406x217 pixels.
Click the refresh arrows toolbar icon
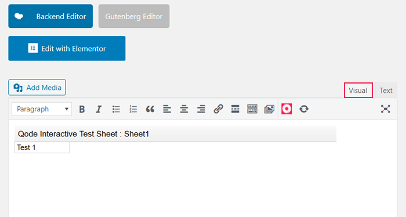(x=304, y=109)
